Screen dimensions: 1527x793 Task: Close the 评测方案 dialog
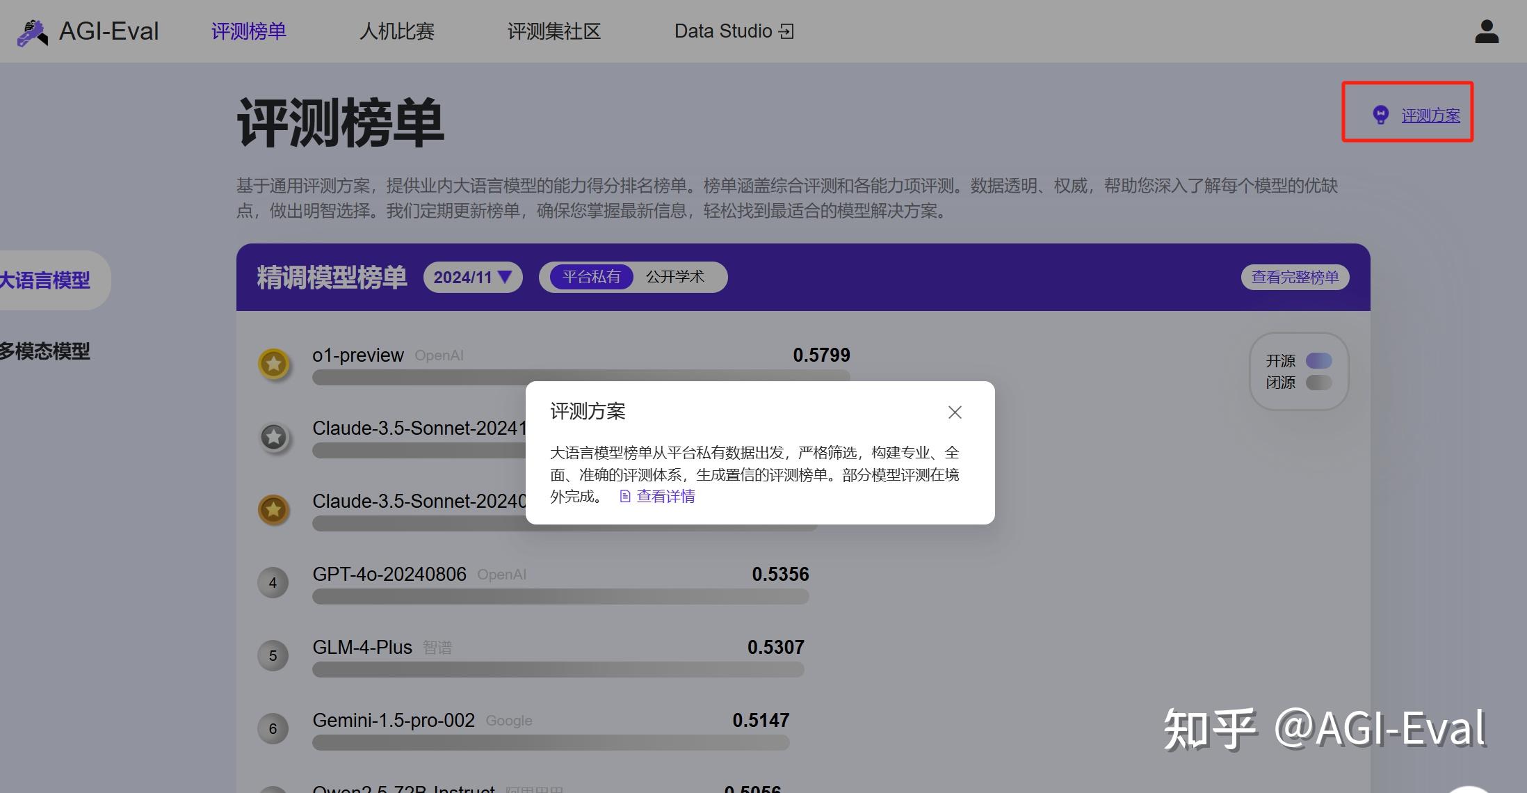(955, 412)
